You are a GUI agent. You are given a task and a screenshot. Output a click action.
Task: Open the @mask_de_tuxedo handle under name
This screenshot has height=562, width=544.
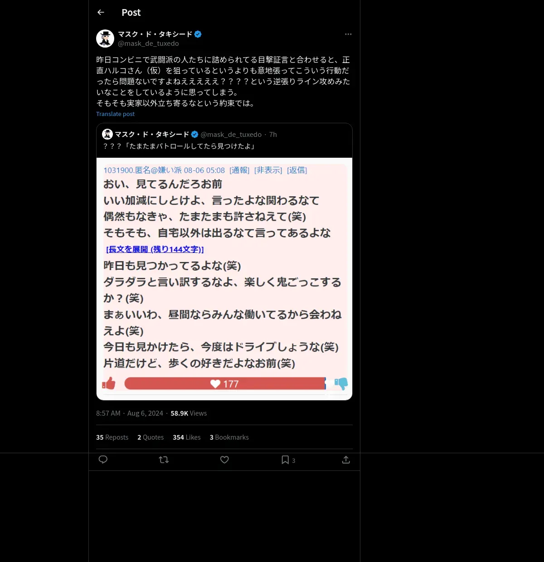pyautogui.click(x=148, y=44)
